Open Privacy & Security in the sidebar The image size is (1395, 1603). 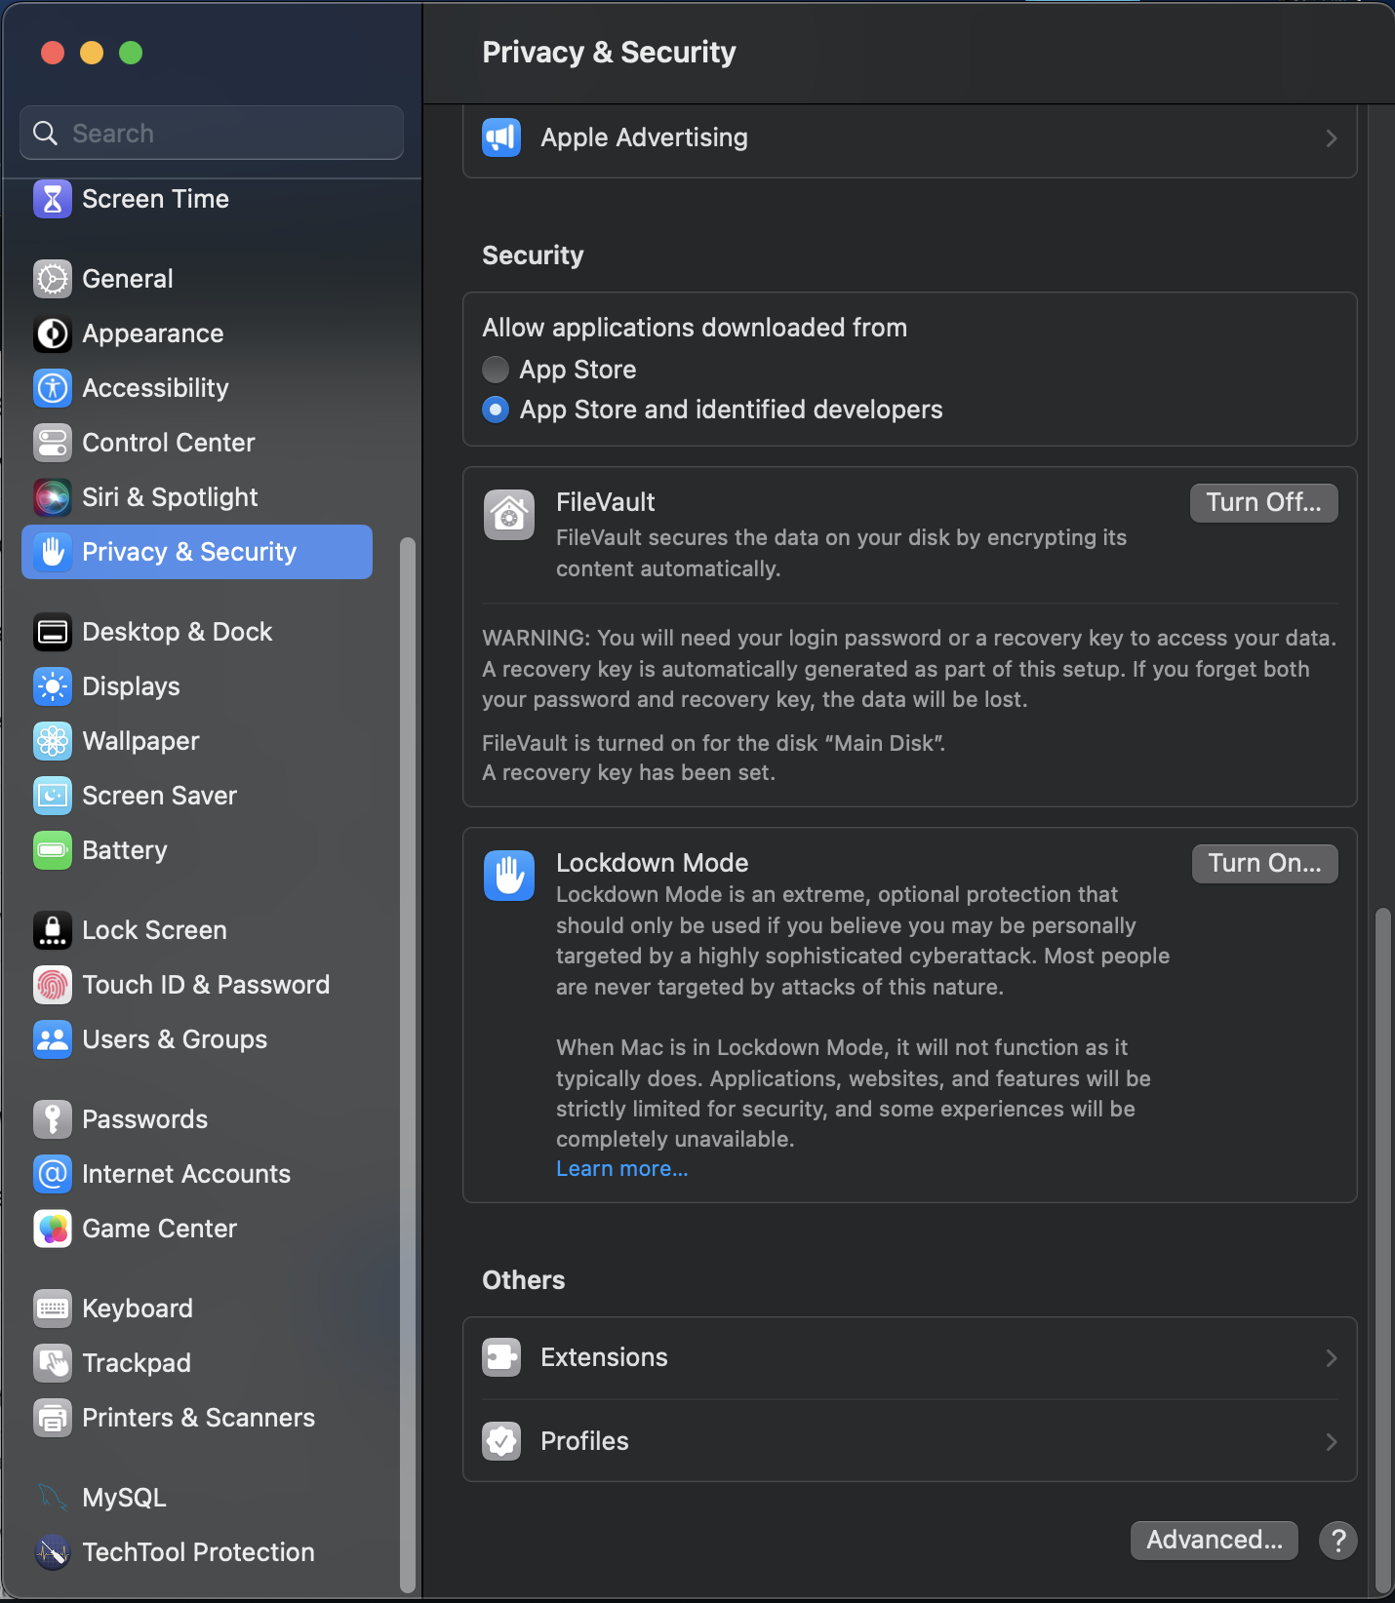click(197, 552)
